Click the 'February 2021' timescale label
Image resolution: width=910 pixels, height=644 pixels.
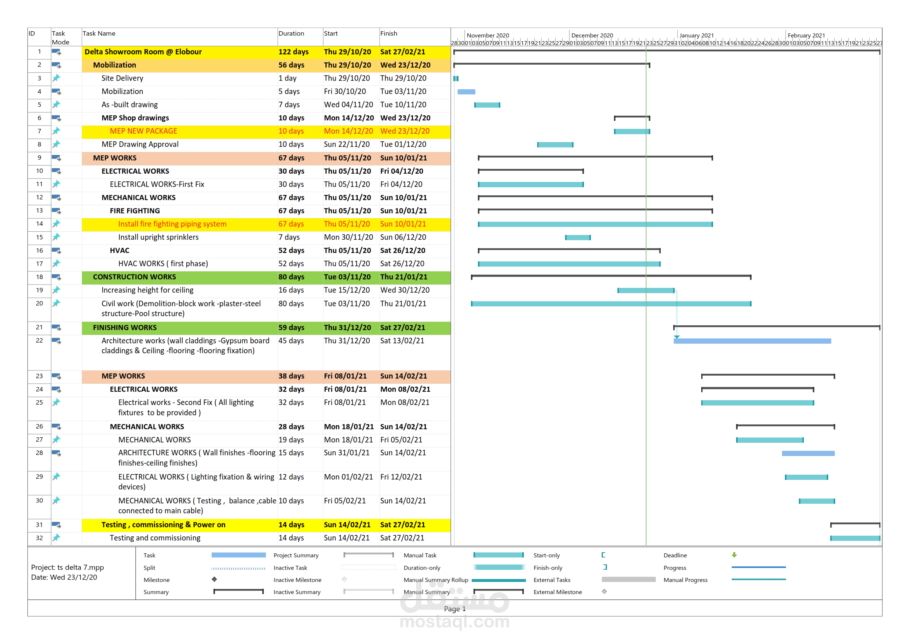[806, 35]
